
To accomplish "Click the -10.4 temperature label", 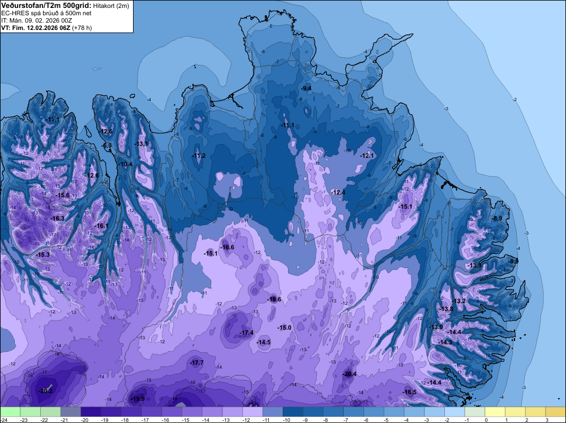I will click(125, 165).
